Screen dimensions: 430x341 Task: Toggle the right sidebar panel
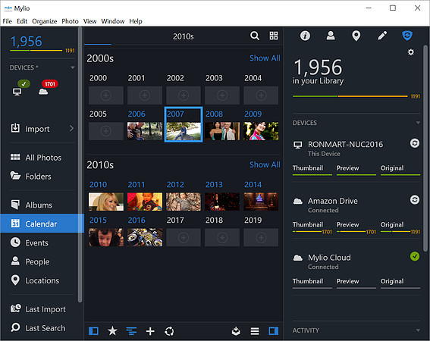[x=274, y=331]
